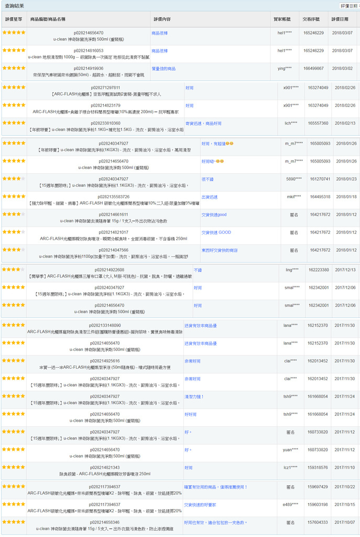Click product code p028214658346
Screen dimensions: 360x537
click(x=105, y=522)
